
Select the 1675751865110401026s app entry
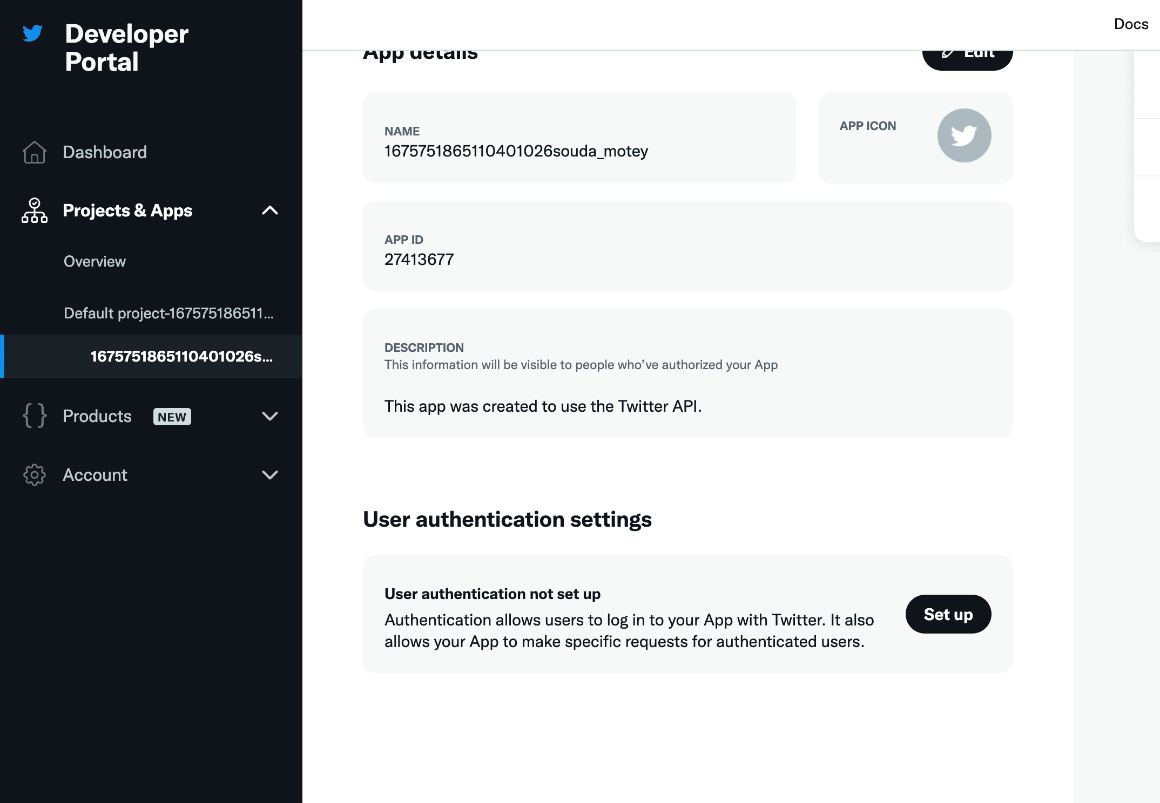coord(181,357)
